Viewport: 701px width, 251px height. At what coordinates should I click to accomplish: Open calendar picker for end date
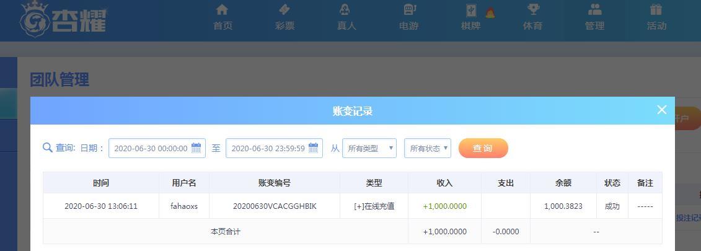313,148
